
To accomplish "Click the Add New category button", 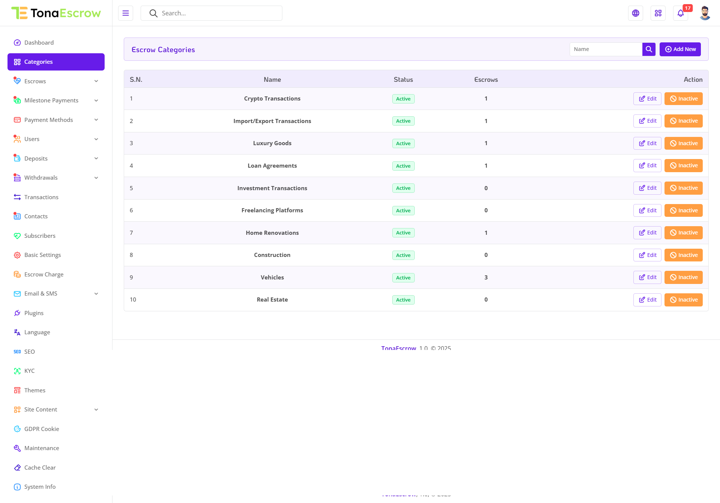I will click(680, 49).
